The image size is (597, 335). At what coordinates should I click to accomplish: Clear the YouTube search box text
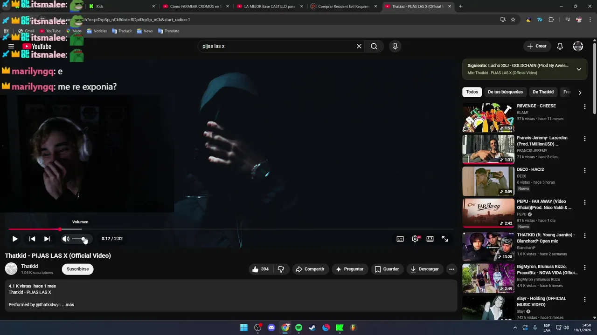click(359, 46)
